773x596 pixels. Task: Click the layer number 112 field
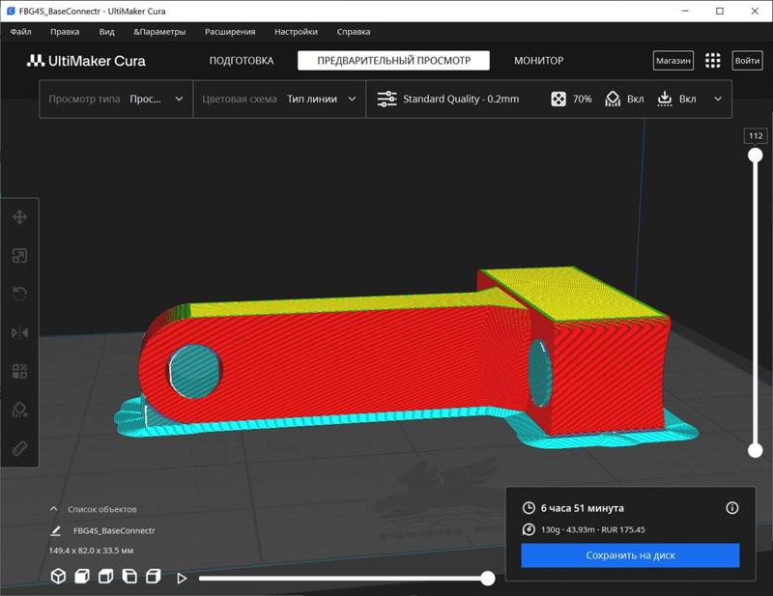pyautogui.click(x=756, y=136)
